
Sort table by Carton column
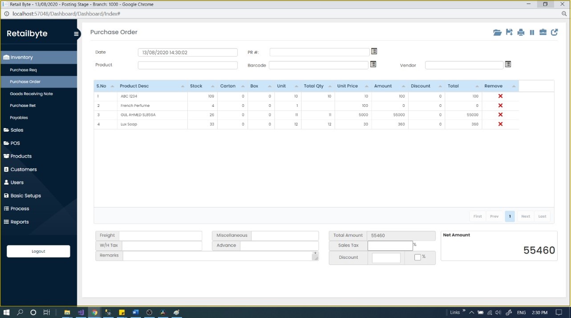tap(232, 86)
